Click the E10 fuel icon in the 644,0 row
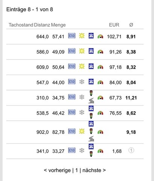The image size is (154, 181). pyautogui.click(x=72, y=36)
